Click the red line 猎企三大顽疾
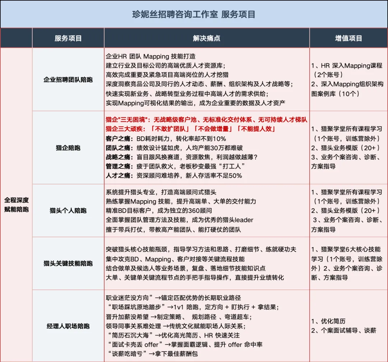The height and width of the screenshot is (362, 388). point(190,129)
